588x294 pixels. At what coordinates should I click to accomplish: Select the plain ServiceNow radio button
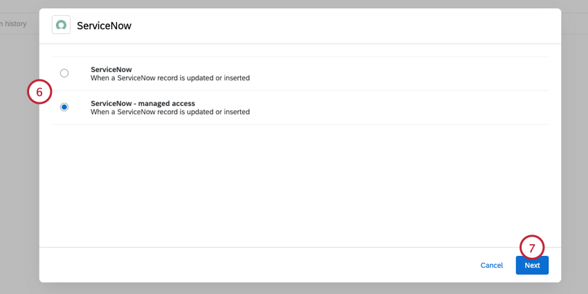click(x=64, y=73)
